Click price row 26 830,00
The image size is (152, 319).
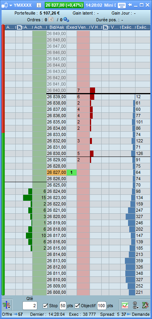[x=57, y=153]
